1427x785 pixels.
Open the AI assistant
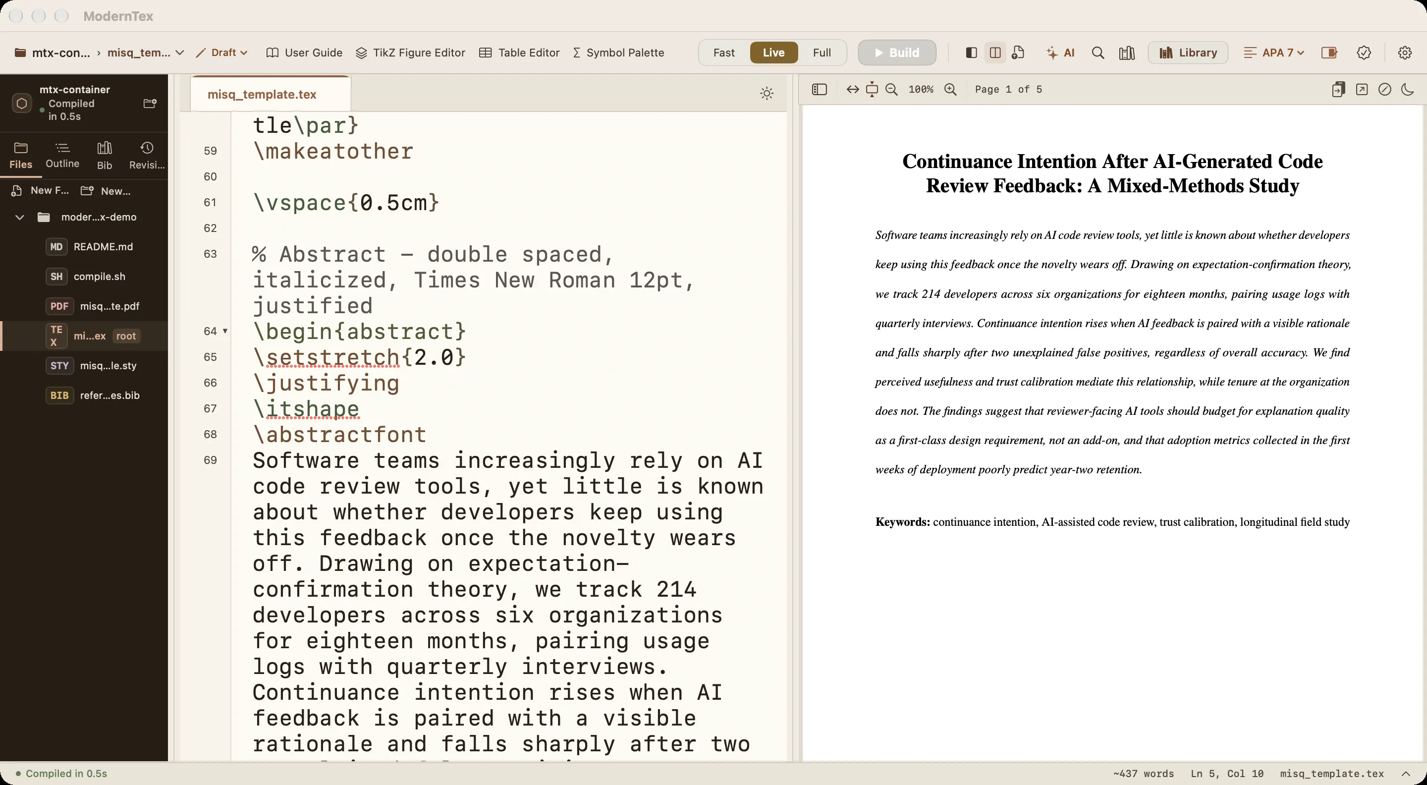pyautogui.click(x=1060, y=53)
